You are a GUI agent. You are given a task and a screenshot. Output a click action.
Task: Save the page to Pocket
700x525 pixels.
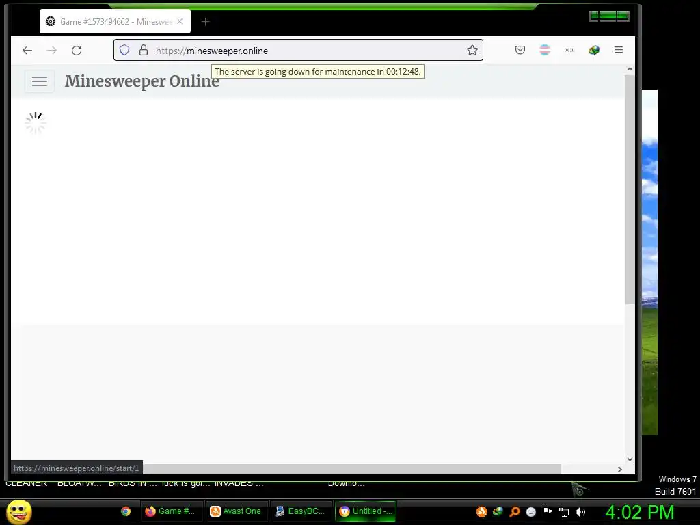click(x=520, y=50)
